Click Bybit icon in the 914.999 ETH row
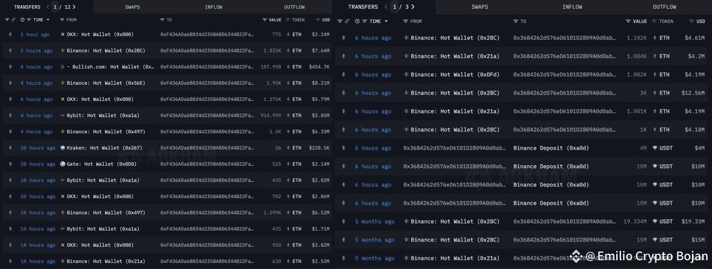This screenshot has height=269, width=712. point(63,115)
